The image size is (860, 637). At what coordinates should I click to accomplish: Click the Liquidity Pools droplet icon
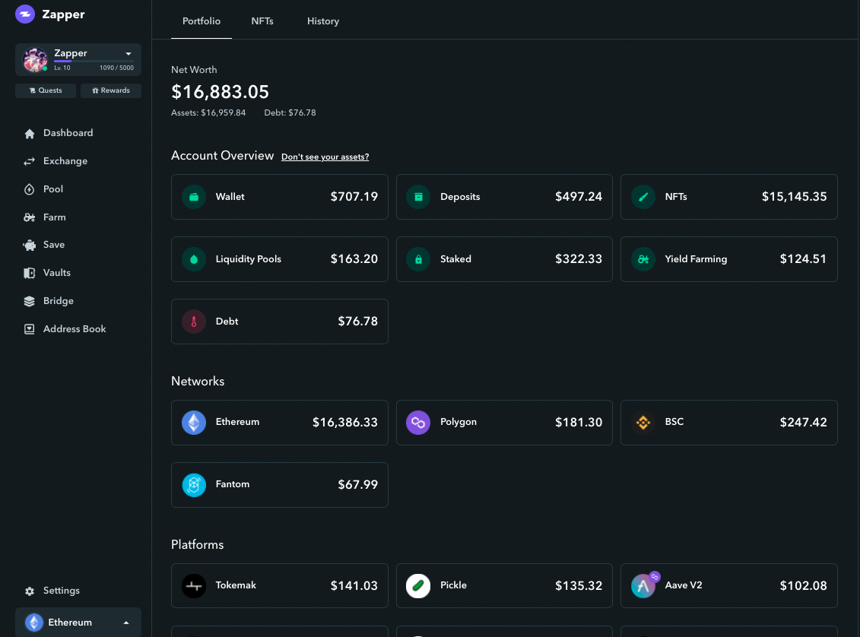[x=194, y=259]
